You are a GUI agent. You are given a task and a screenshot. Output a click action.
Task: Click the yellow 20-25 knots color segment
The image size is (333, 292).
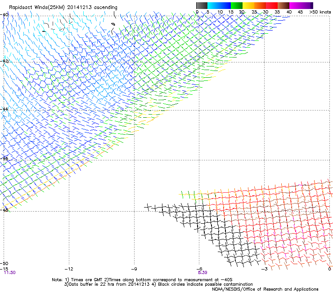[x=248, y=5]
